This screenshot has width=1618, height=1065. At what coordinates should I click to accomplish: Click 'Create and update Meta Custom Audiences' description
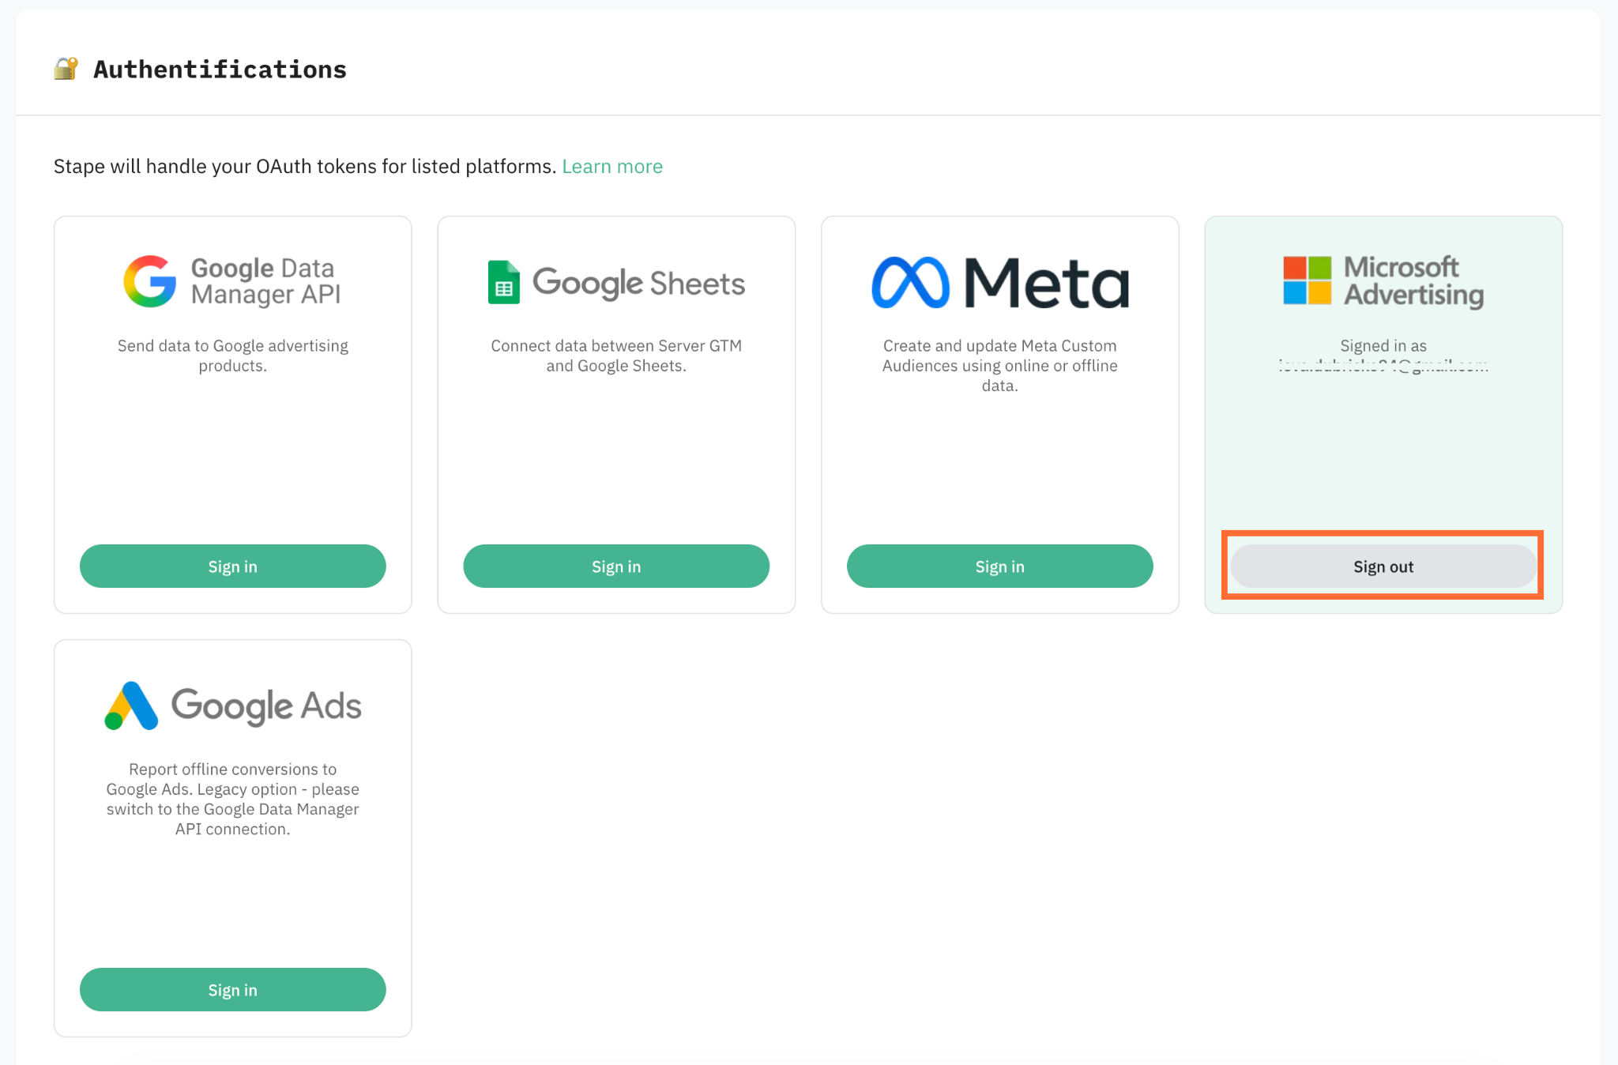point(1000,366)
